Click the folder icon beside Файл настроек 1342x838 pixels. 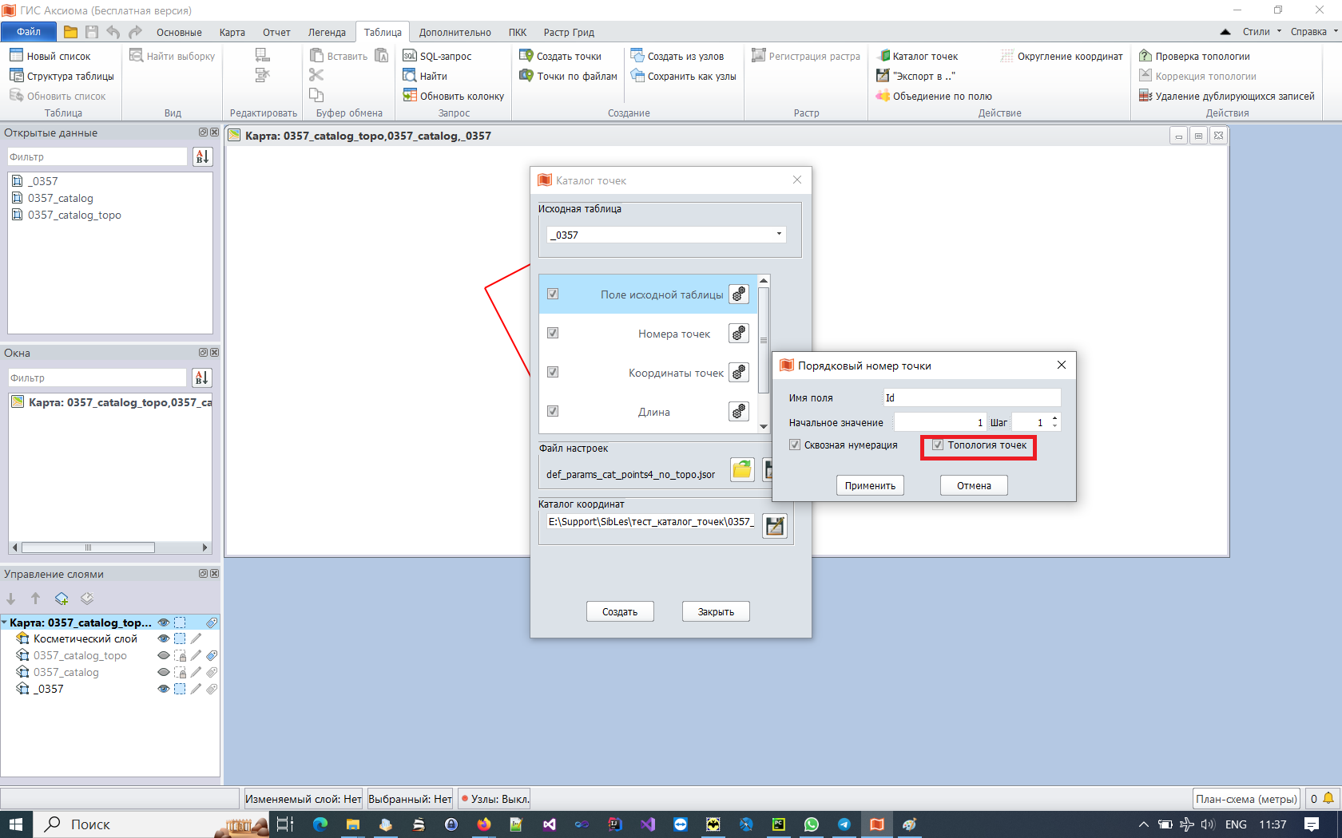tap(742, 470)
